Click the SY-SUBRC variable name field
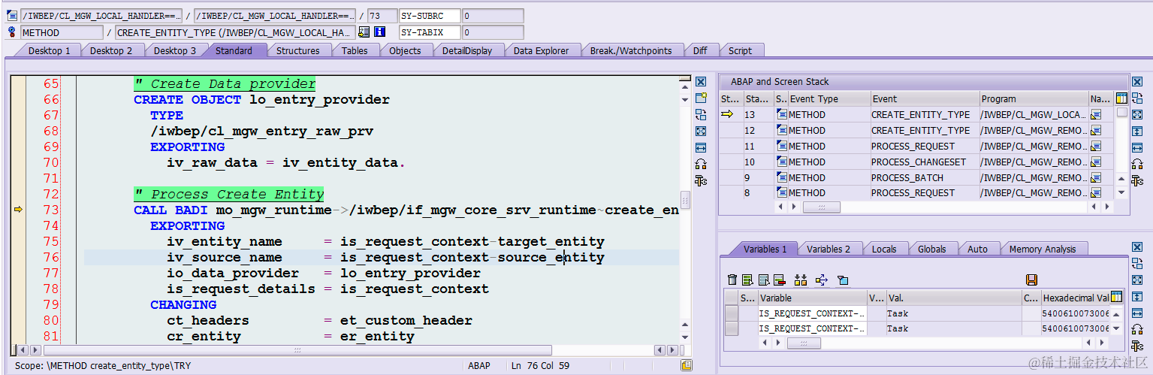The image size is (1153, 375). pyautogui.click(x=429, y=16)
